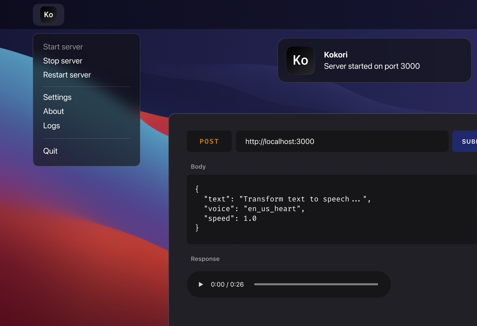View Logs via the tray menu
Viewport: 477px width, 326px height.
(51, 126)
